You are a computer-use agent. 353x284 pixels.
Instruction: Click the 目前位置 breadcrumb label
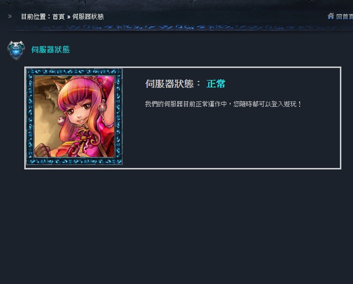click(34, 17)
